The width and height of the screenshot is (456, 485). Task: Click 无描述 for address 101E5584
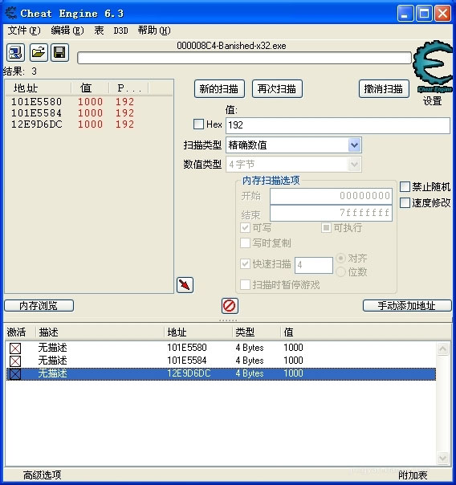coord(52,361)
